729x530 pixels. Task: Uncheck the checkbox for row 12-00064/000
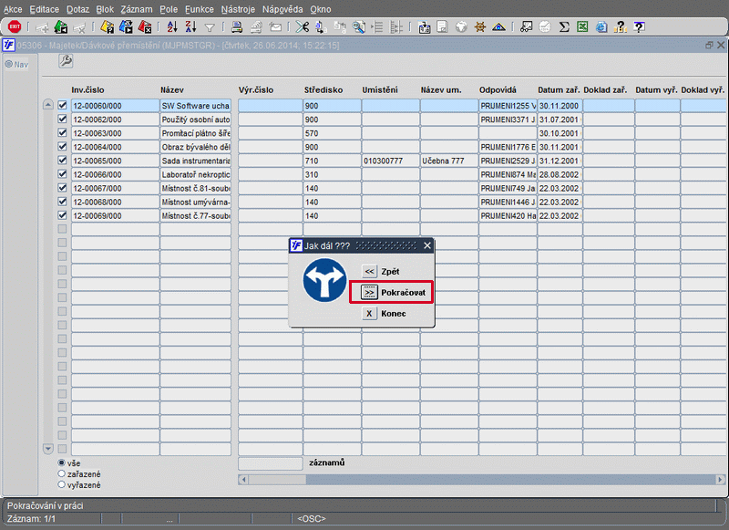coord(62,147)
